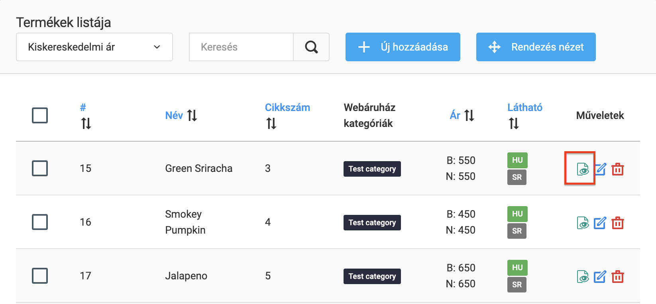Preview the Green Sriracha product
Viewport: 656px width, 304px height.
click(x=582, y=169)
